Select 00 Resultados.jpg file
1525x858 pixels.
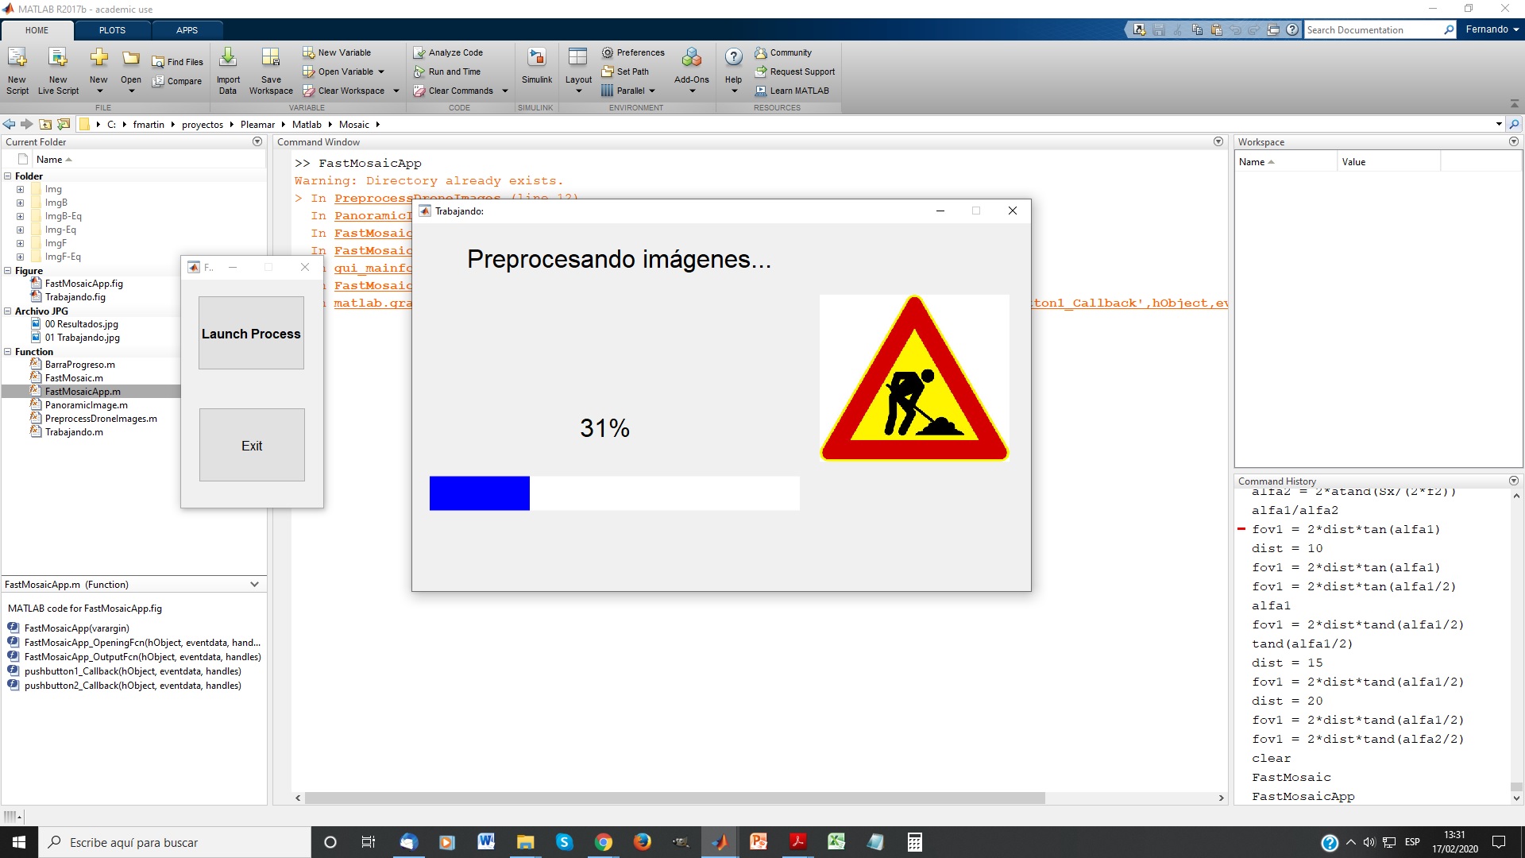81,324
